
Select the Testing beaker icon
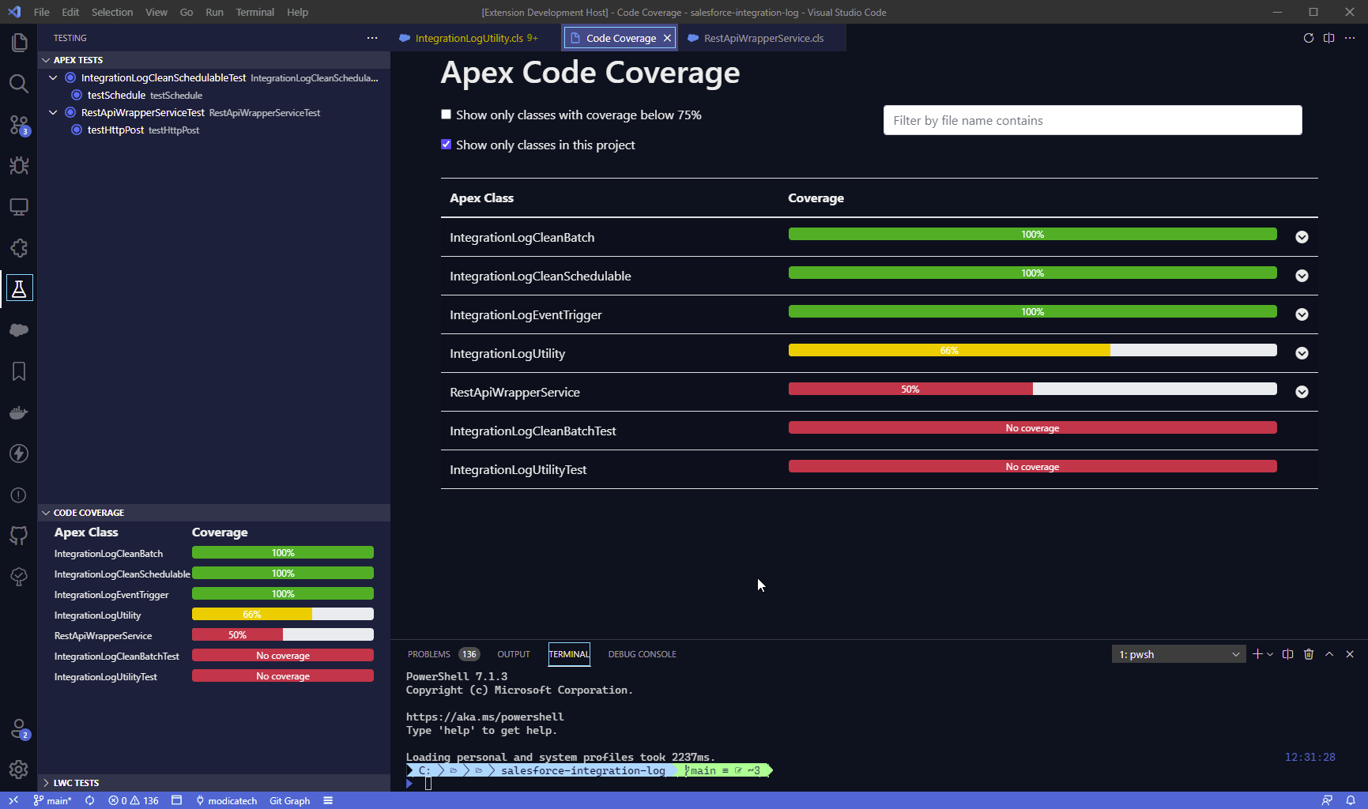coord(19,289)
